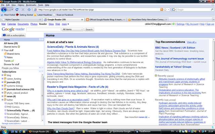
Task: Open the History menu
Action: tap(21, 5)
